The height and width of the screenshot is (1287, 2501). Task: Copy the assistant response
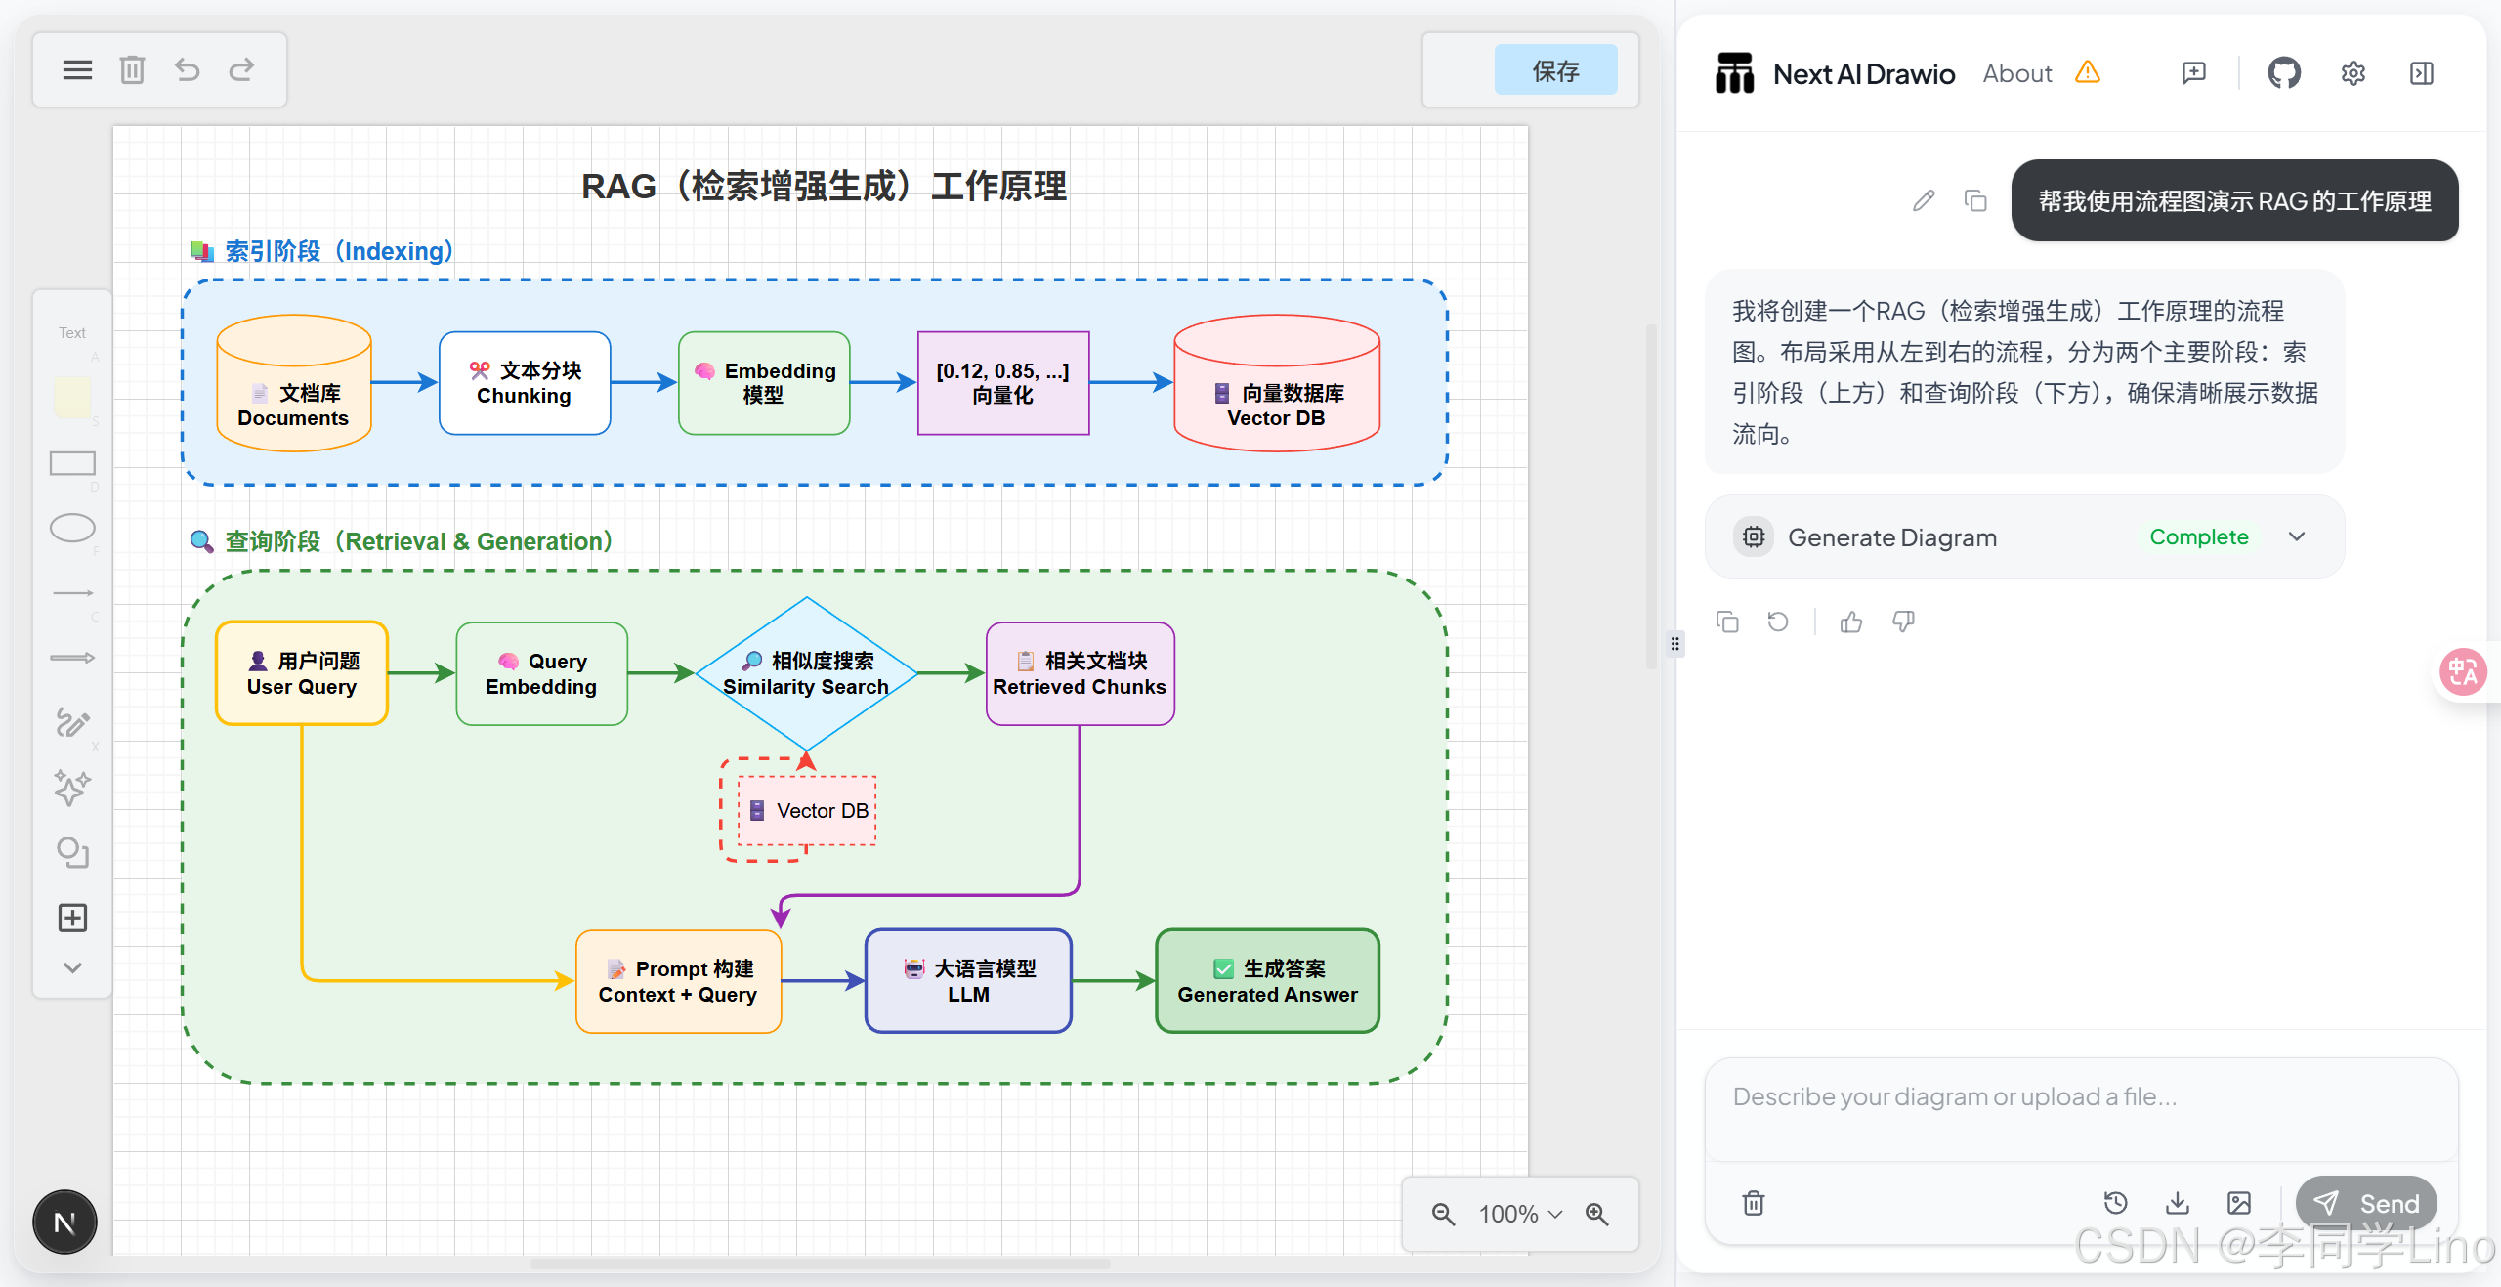(x=1727, y=622)
